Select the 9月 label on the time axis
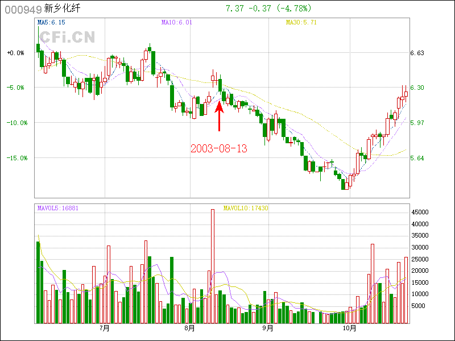This screenshot has width=455, height=341. click(268, 328)
